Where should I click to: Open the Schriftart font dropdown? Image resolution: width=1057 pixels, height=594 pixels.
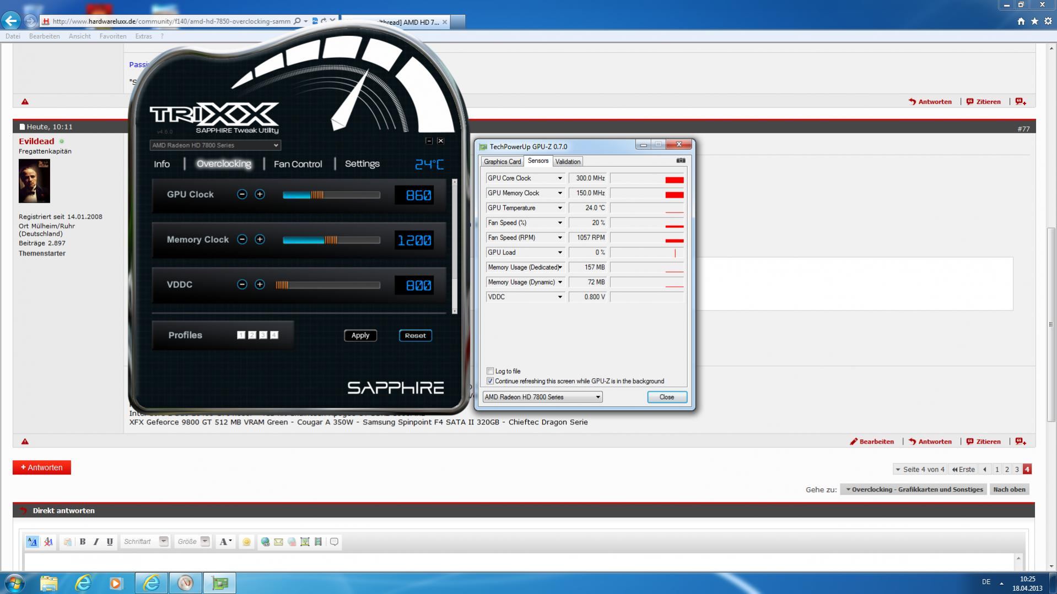pyautogui.click(x=144, y=542)
